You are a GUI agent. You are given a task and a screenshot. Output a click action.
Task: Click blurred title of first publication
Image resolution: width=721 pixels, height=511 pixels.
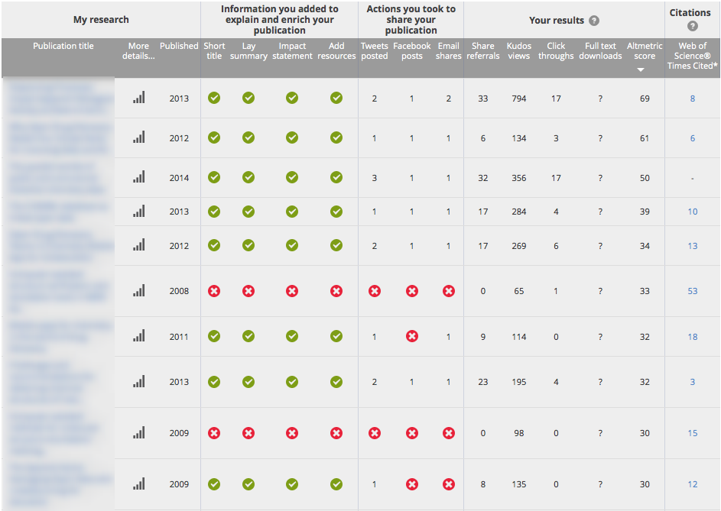pos(59,98)
